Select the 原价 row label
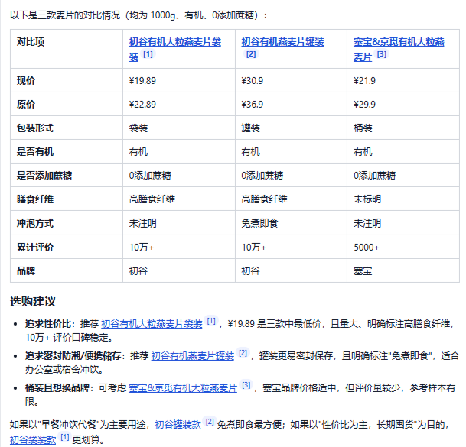 [x=26, y=104]
